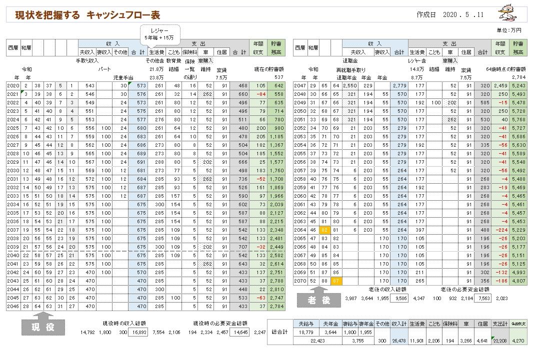The image size is (534, 350).
Task: Click the 老後の必要資金総額 label
Action: 465,290
